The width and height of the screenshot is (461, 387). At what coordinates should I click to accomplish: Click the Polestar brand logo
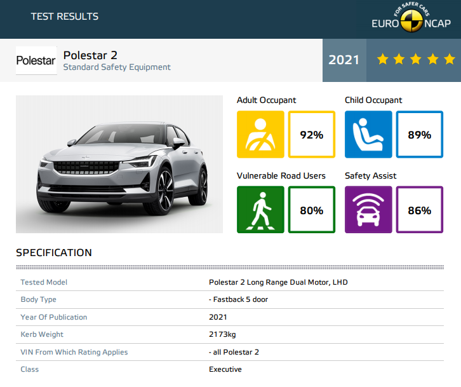coord(36,60)
